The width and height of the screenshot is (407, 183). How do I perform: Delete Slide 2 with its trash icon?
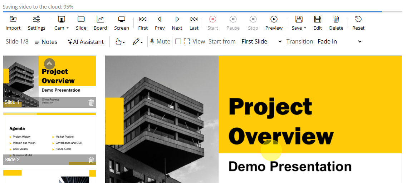(x=91, y=160)
